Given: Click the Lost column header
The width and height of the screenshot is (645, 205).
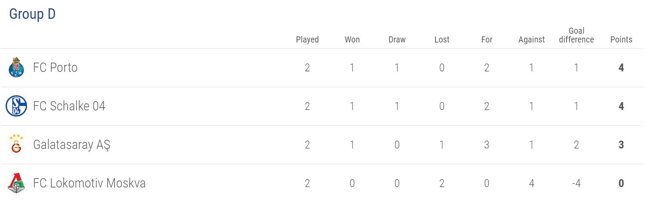Looking at the screenshot, I should point(442,39).
